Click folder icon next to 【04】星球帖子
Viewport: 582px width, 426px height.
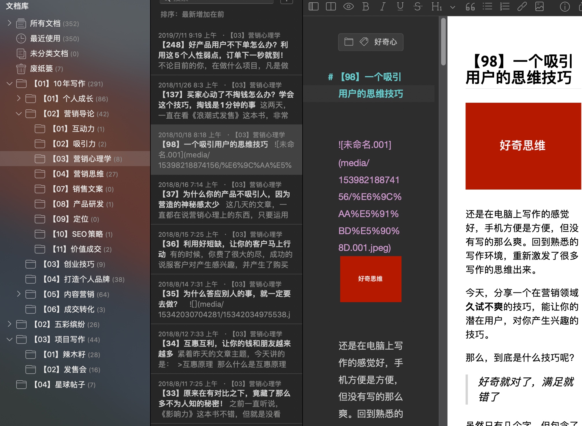tap(21, 384)
